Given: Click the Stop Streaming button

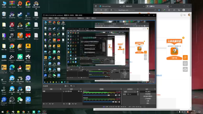Looking at the screenshot, I should 147,91.
